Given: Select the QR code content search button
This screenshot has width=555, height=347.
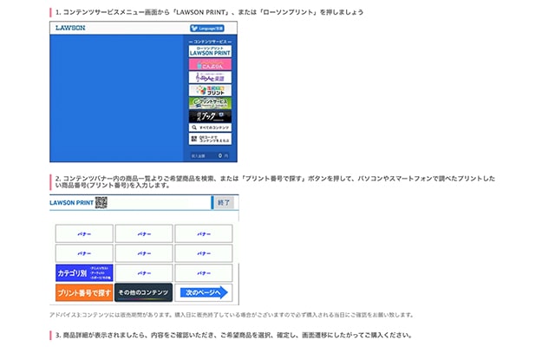Looking at the screenshot, I should click(210, 139).
